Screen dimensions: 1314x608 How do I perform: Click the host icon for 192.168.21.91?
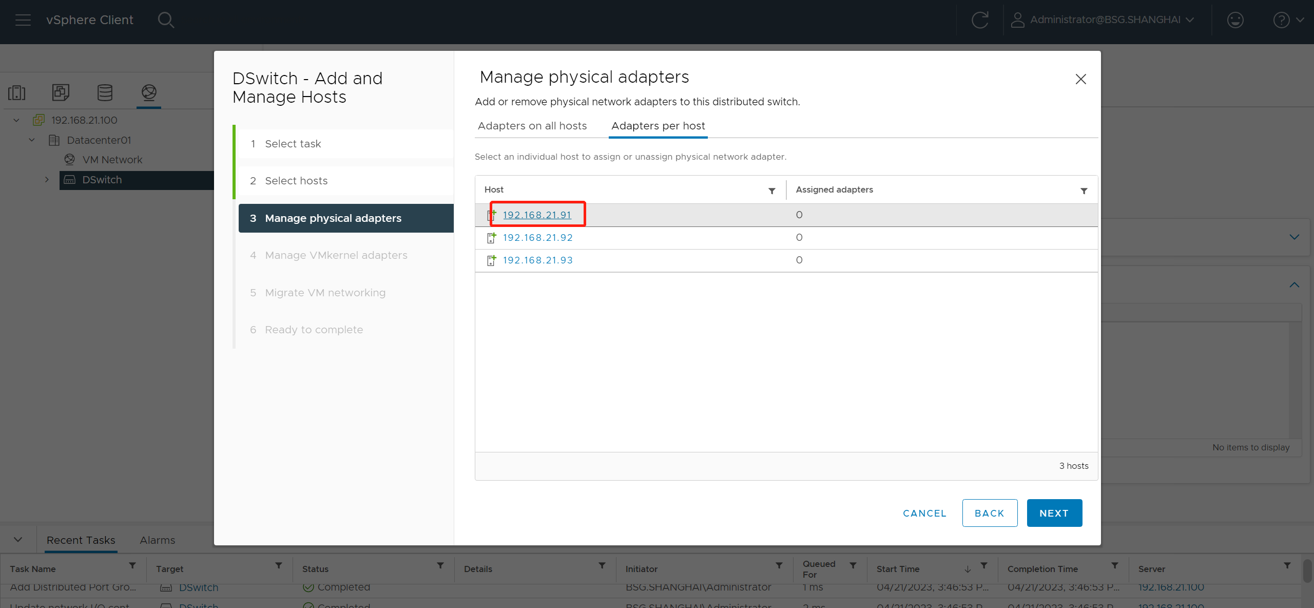490,215
